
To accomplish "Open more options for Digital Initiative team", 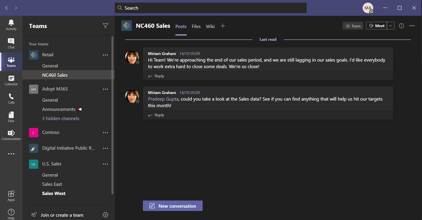I will 106,148.
